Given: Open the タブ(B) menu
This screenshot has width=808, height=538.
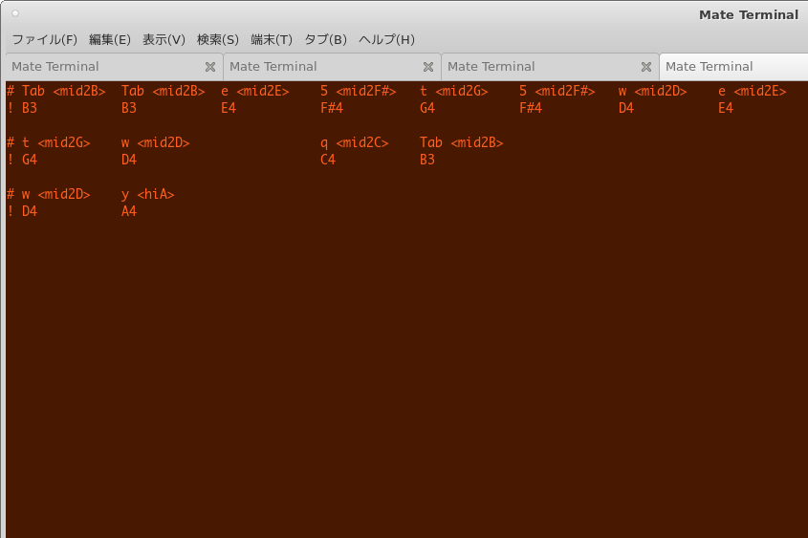Looking at the screenshot, I should tap(325, 39).
